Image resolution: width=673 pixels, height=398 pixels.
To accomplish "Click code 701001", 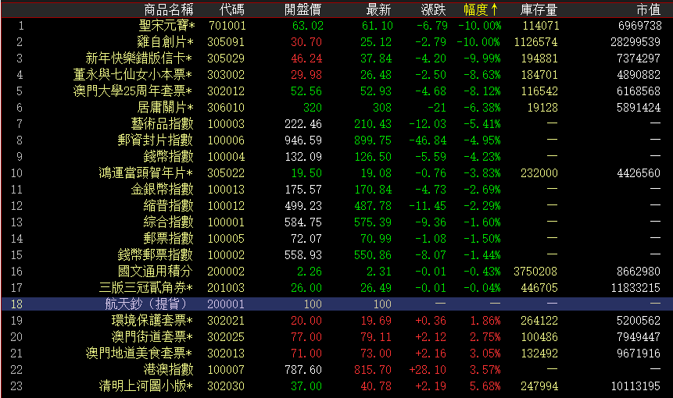I will [x=227, y=26].
